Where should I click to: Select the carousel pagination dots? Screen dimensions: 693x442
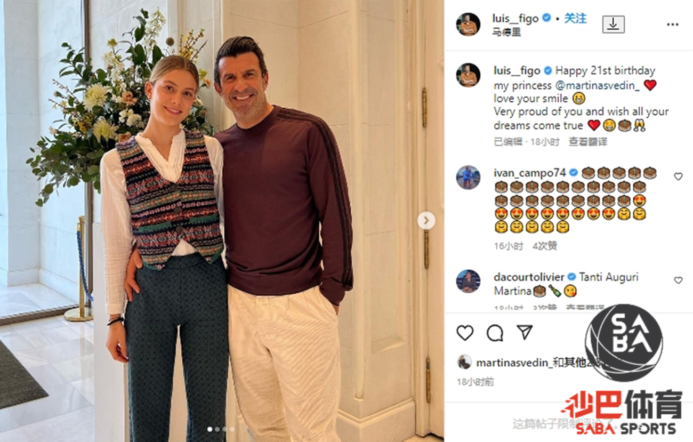pos(221,429)
